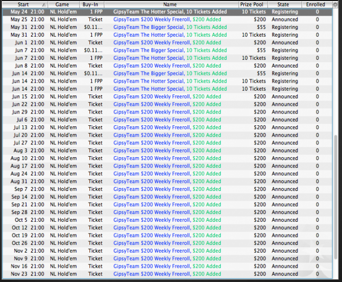
Task: Open Jun 7 GipsyTeam The Hotter Special
Action: tap(167, 58)
